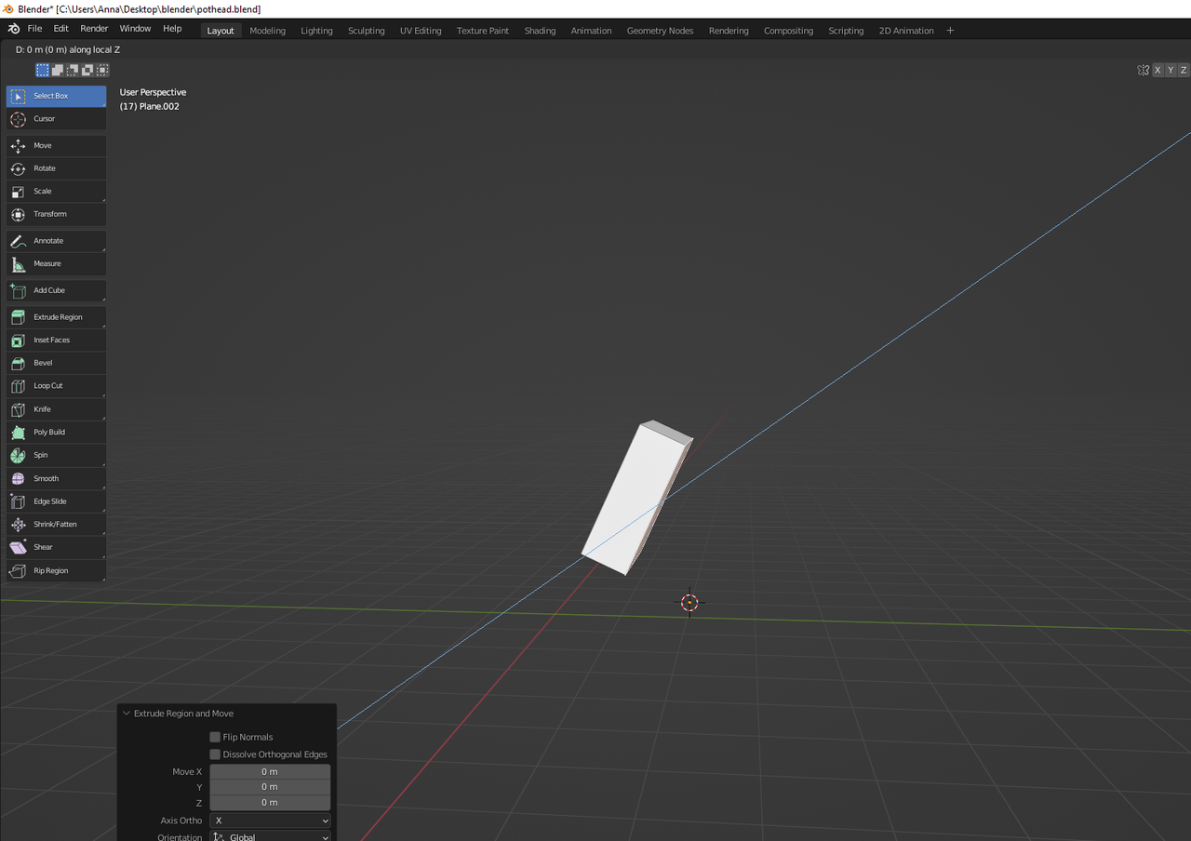Pick the Rotate tool
1191x841 pixels.
(x=56, y=168)
